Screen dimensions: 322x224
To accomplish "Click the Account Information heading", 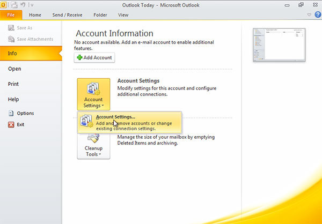I will point(114,33).
